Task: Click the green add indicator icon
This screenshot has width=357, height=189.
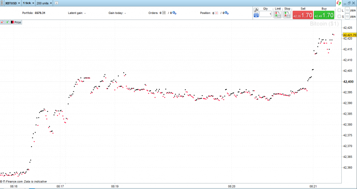Action: click(7, 22)
